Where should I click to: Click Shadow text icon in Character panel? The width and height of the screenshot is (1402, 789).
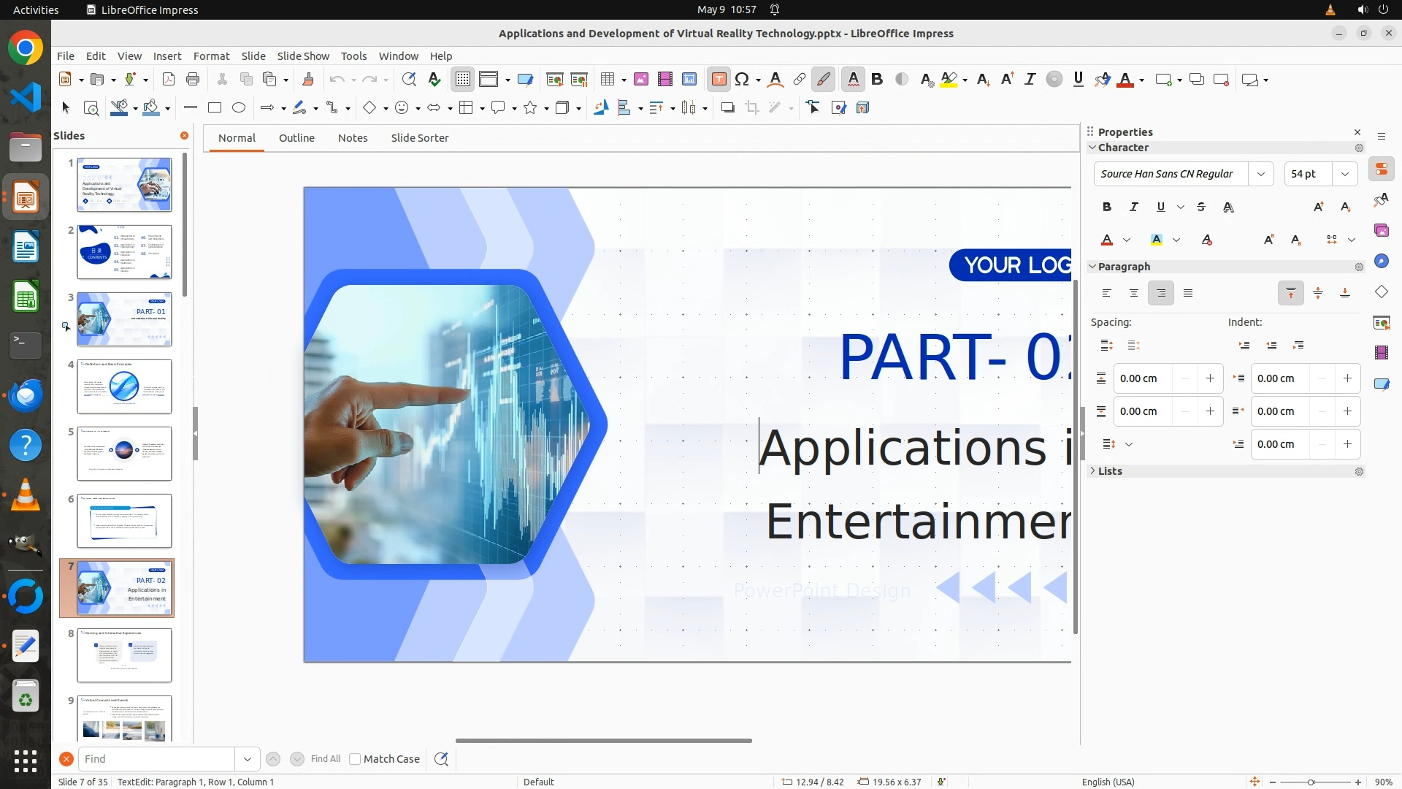1228,207
